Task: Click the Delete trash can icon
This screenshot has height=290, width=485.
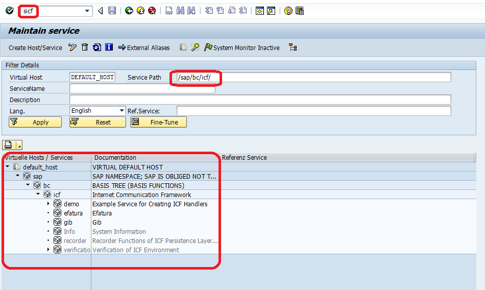Action: point(85,47)
